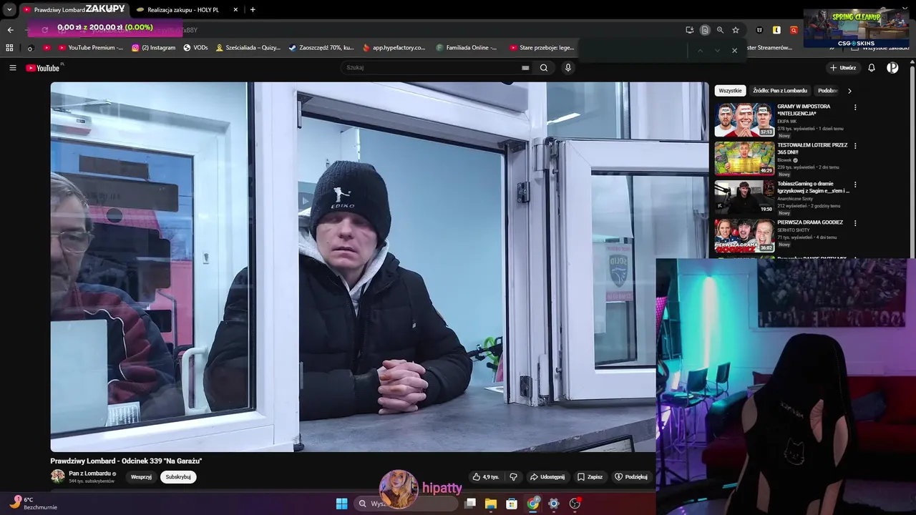Open Microsoft Store from taskbar
Image resolution: width=916 pixels, height=515 pixels.
(512, 504)
